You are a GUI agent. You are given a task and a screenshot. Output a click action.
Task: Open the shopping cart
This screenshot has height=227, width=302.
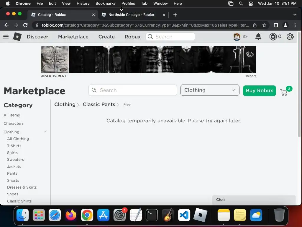(x=284, y=92)
